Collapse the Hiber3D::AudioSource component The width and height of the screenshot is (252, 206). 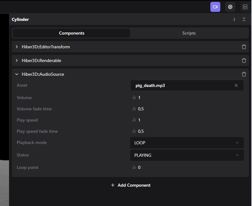pyautogui.click(x=17, y=74)
